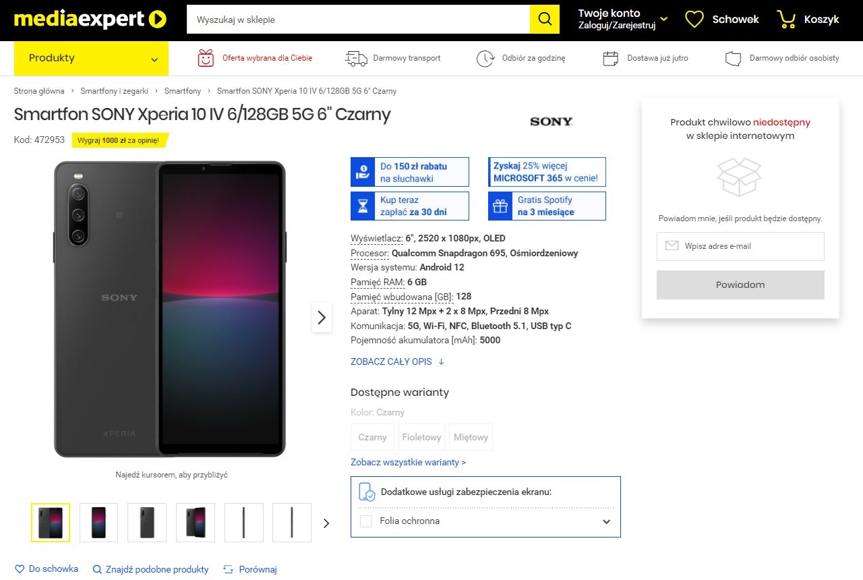Open the Koszyk shopping cart icon
Image resolution: width=863 pixels, height=580 pixels.
pos(786,20)
